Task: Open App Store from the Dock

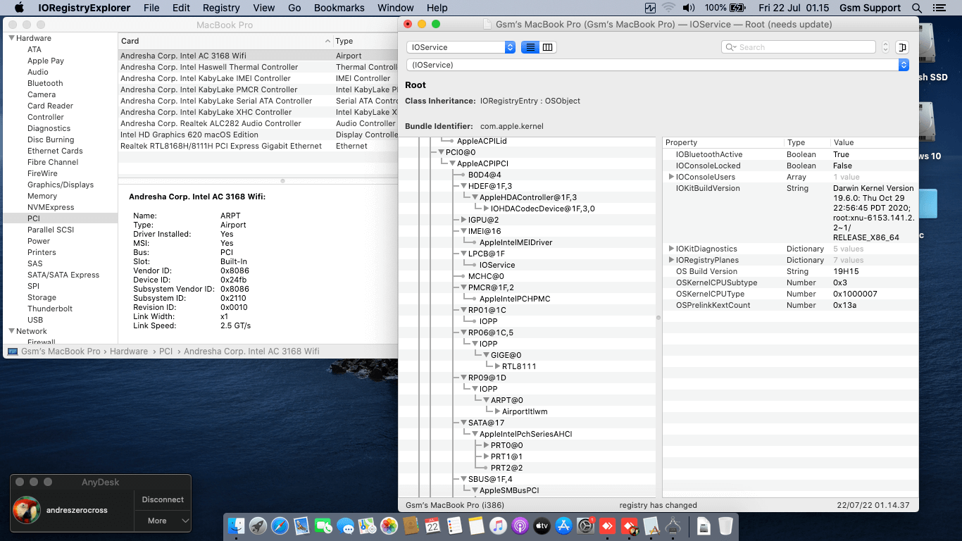Action: tap(563, 526)
